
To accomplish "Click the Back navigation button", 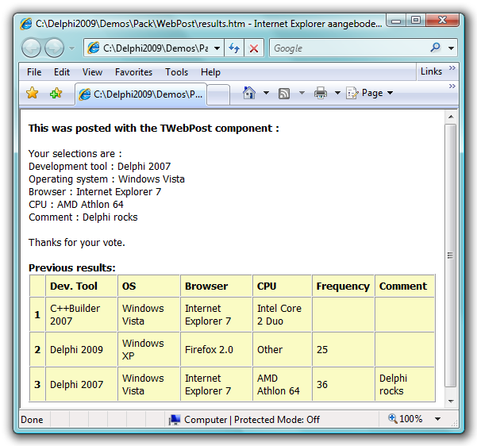I will click(32, 48).
